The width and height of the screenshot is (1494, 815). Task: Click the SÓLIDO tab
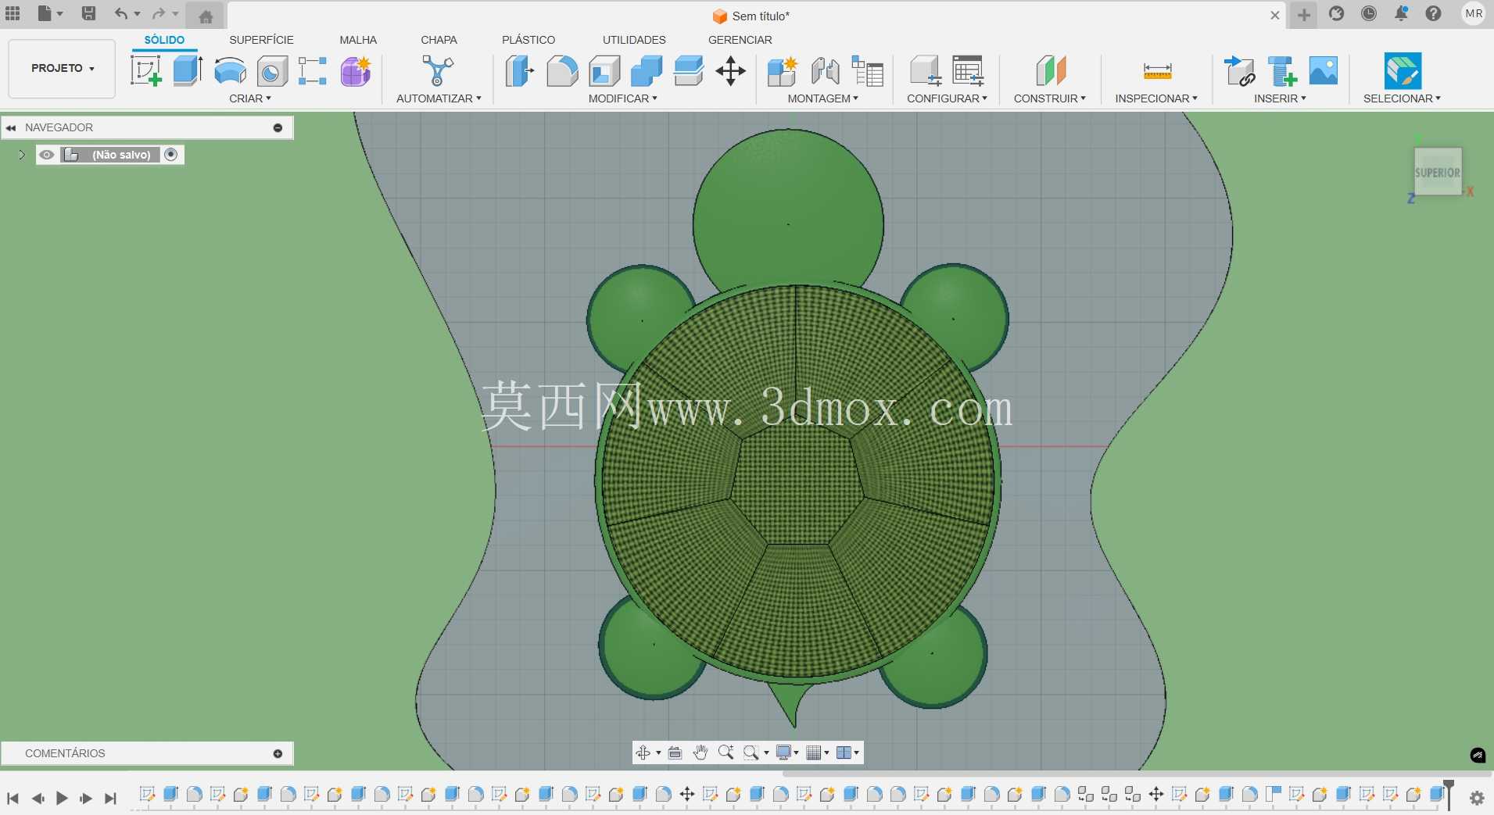click(x=164, y=40)
